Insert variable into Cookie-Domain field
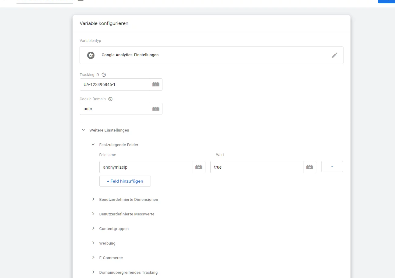Image resolution: width=395 pixels, height=278 pixels. coord(156,109)
